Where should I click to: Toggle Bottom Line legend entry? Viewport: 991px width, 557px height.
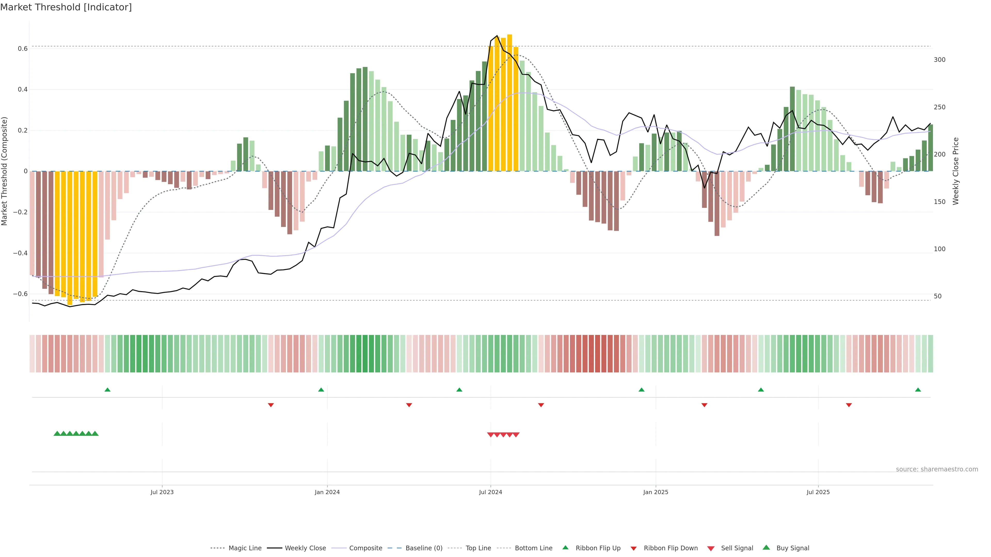tap(533, 548)
